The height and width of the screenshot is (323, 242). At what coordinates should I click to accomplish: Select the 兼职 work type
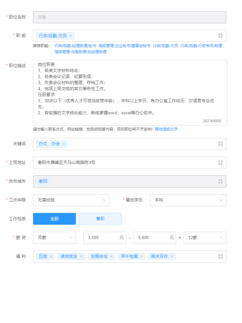point(100,219)
